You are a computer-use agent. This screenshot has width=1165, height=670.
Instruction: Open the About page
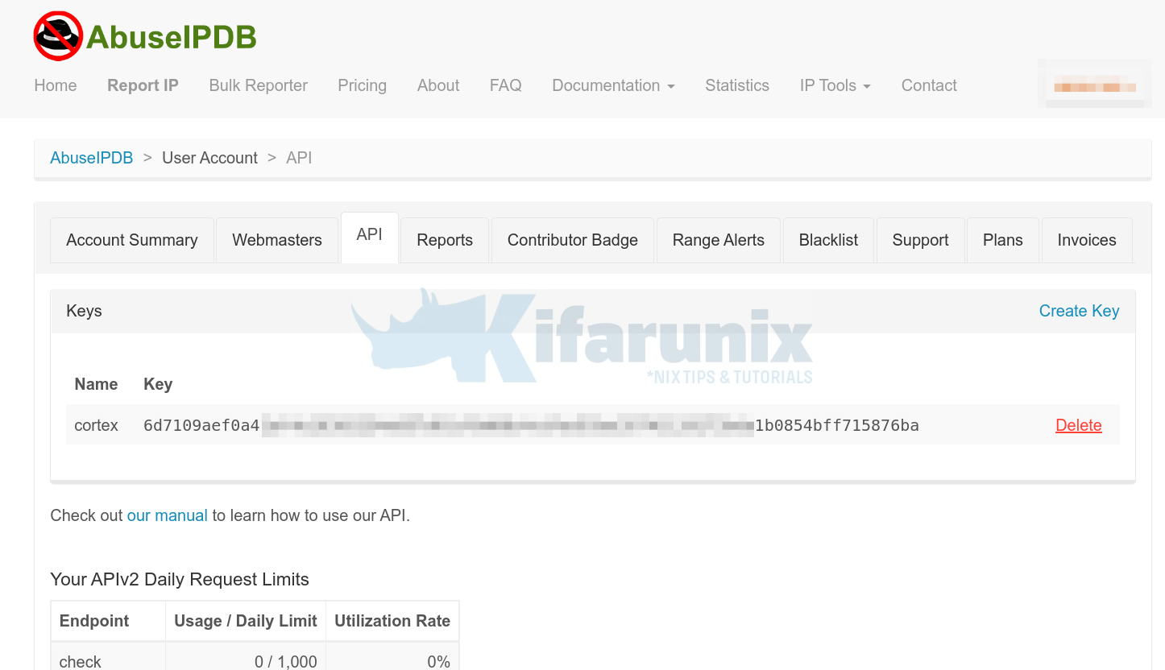[438, 85]
